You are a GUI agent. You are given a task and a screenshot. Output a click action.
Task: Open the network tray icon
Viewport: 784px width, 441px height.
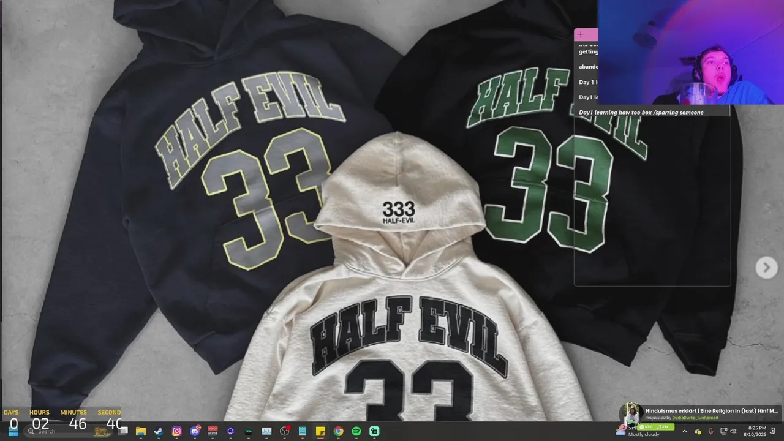click(723, 431)
